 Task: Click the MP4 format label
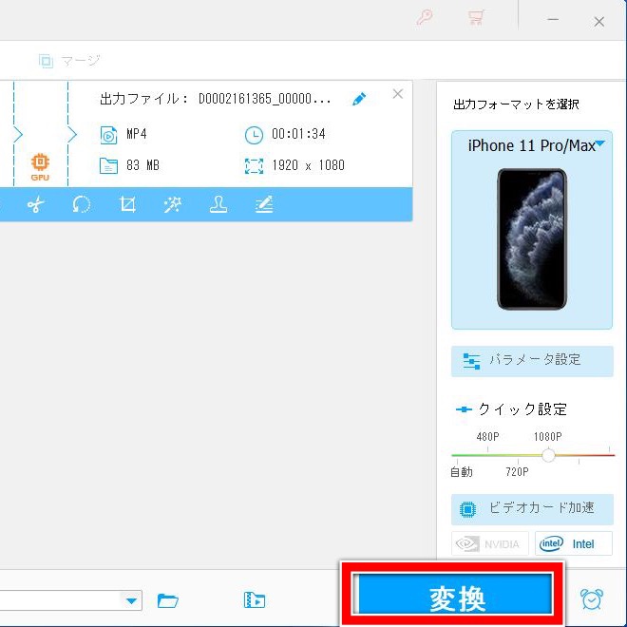click(x=137, y=134)
